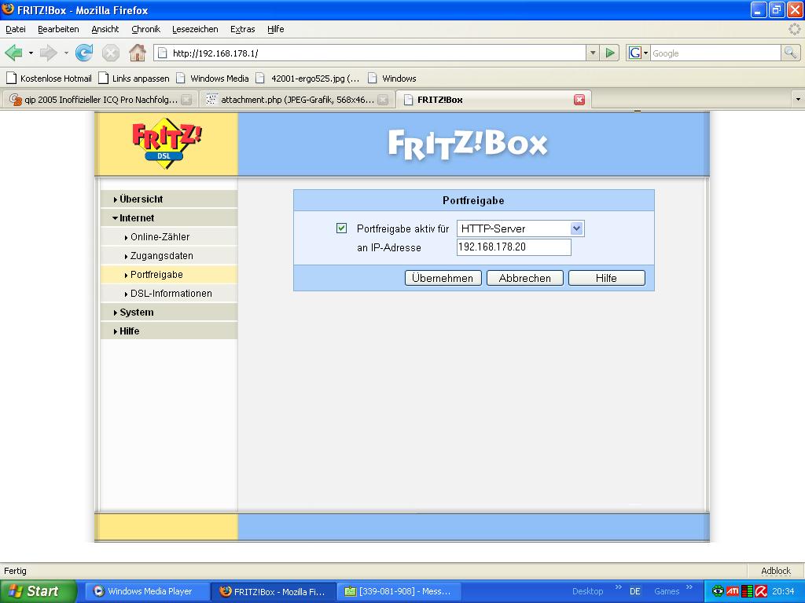Screen dimensions: 805x603
Task: Open the address bar history dropdown
Action: click(593, 53)
